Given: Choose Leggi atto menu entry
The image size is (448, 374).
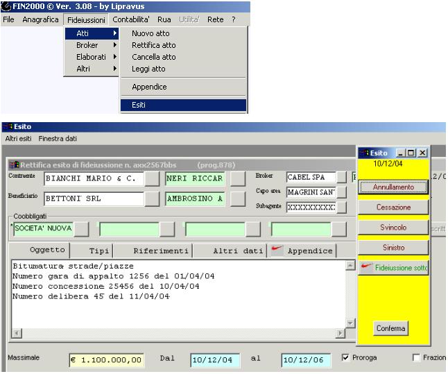Looking at the screenshot, I should click(183, 69).
